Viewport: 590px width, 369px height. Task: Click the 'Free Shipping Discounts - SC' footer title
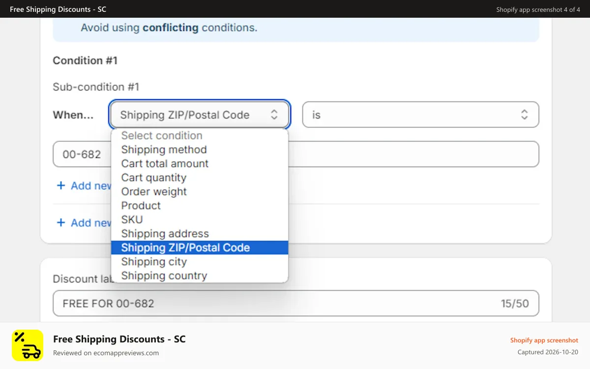coord(119,339)
